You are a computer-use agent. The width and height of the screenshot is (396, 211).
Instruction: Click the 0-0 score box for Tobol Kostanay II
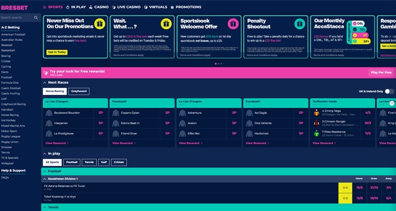[345, 198]
